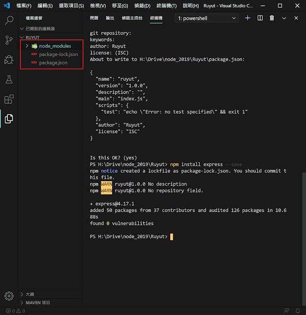The height and width of the screenshot is (315, 306).
Task: Expand the outline section
Action: 50,294
